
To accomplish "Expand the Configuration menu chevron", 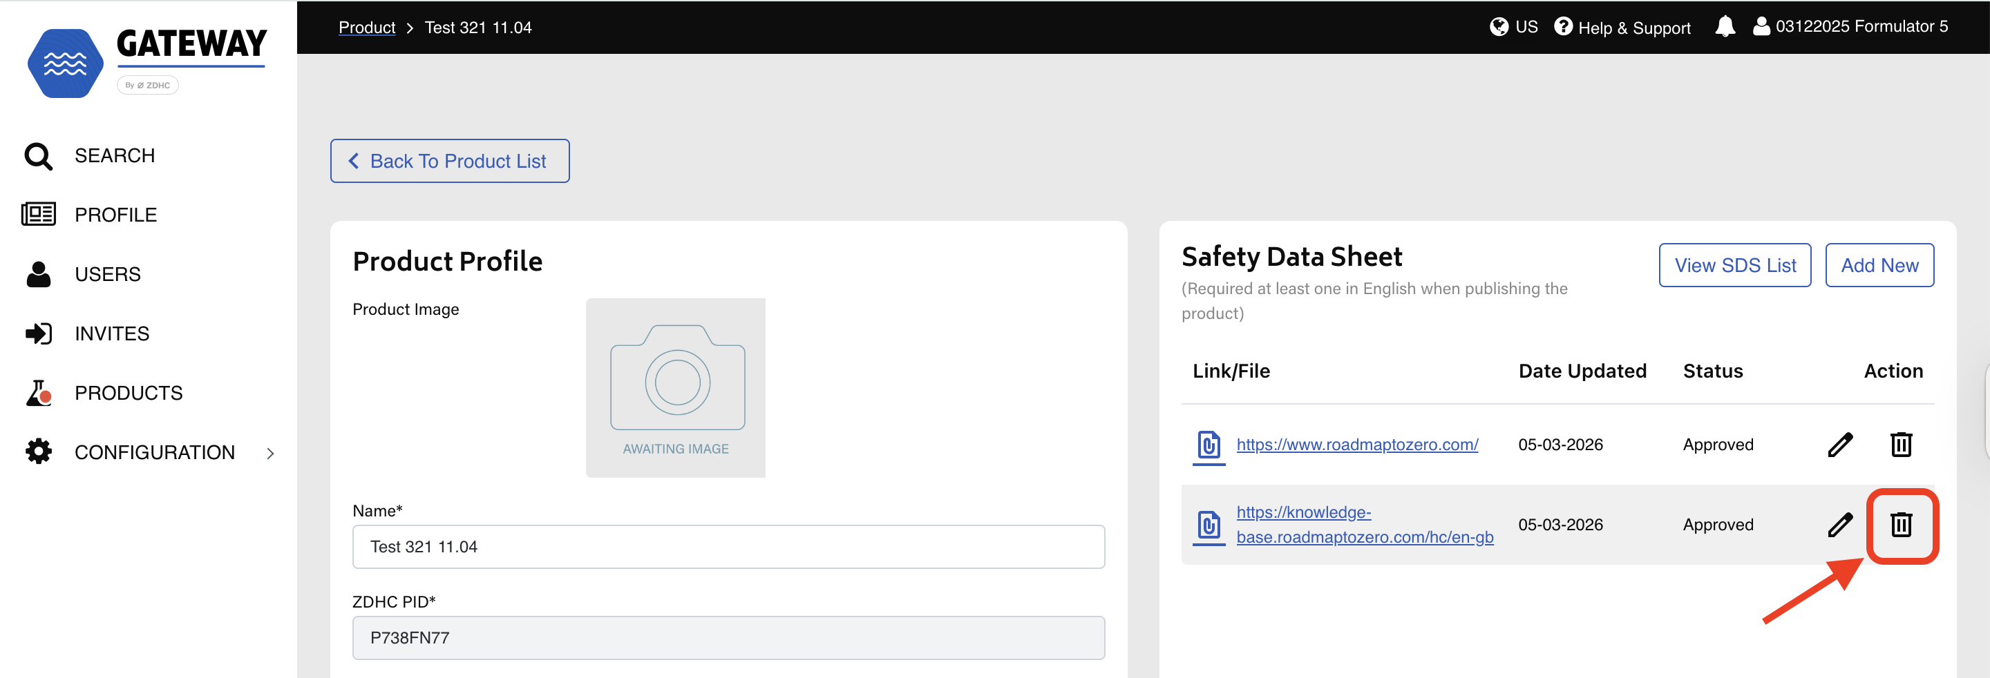I will [x=269, y=452].
